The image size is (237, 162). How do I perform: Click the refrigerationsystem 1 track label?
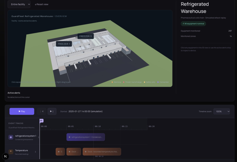(26, 136)
